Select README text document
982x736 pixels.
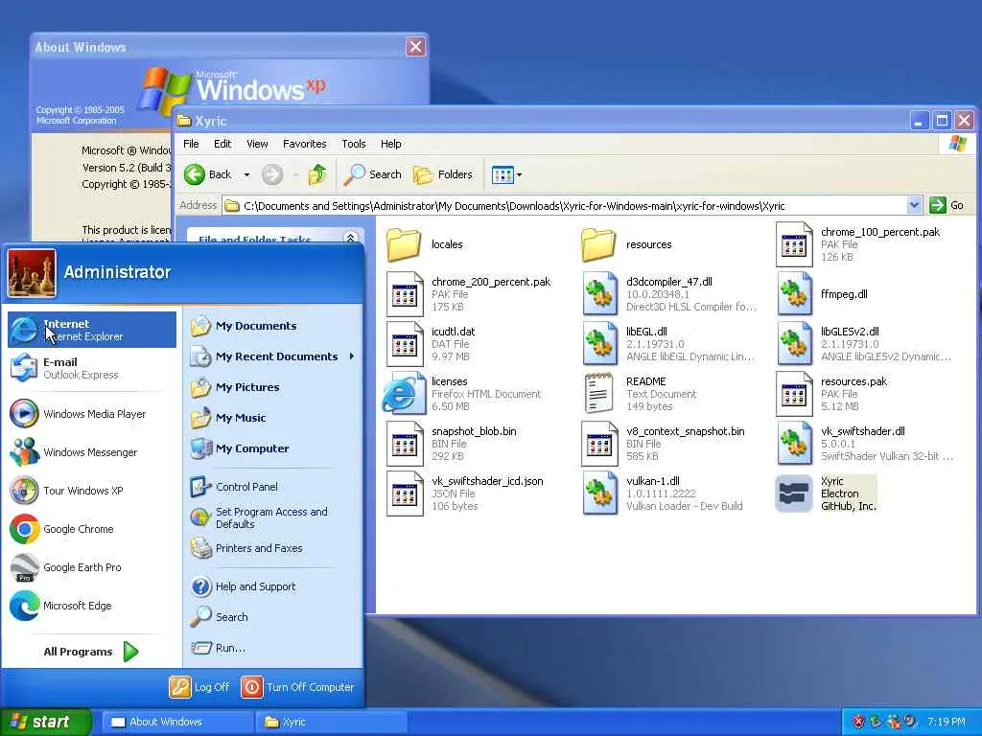coord(639,394)
